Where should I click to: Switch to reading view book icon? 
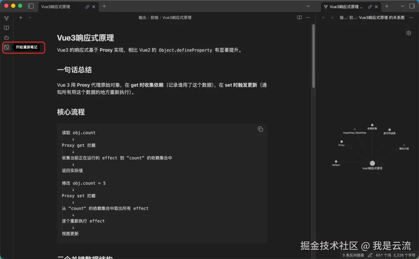coord(299,17)
